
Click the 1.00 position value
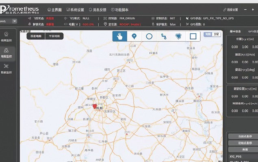pos(245,47)
